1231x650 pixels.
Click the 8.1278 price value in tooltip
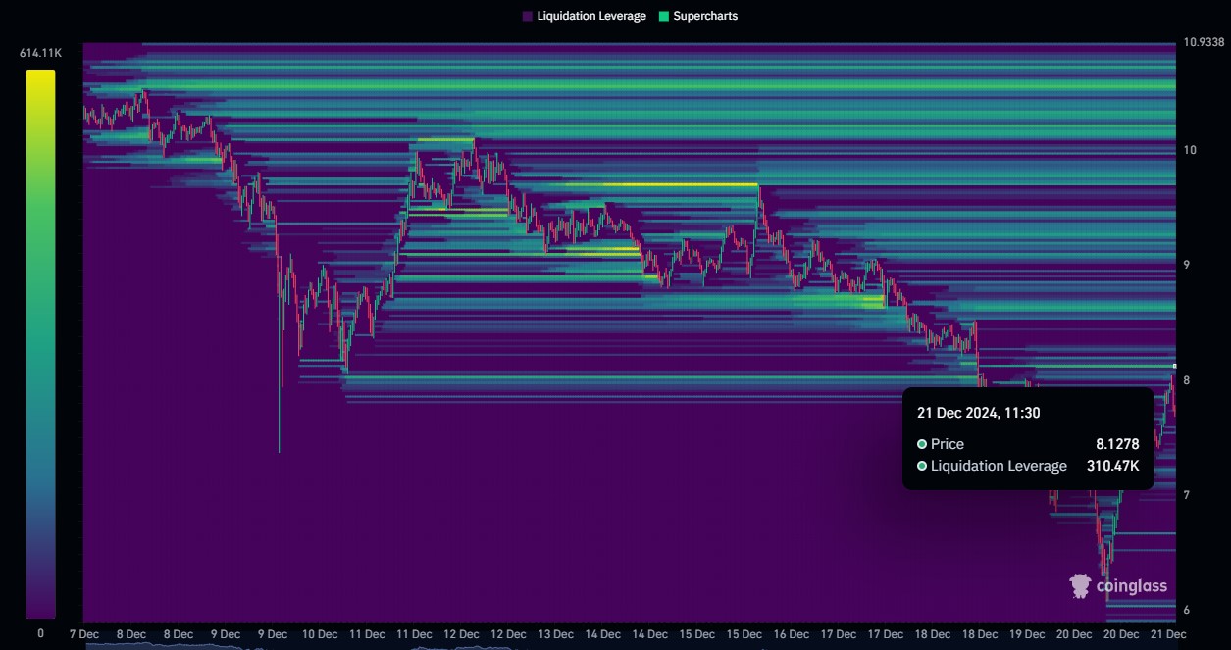(1118, 444)
